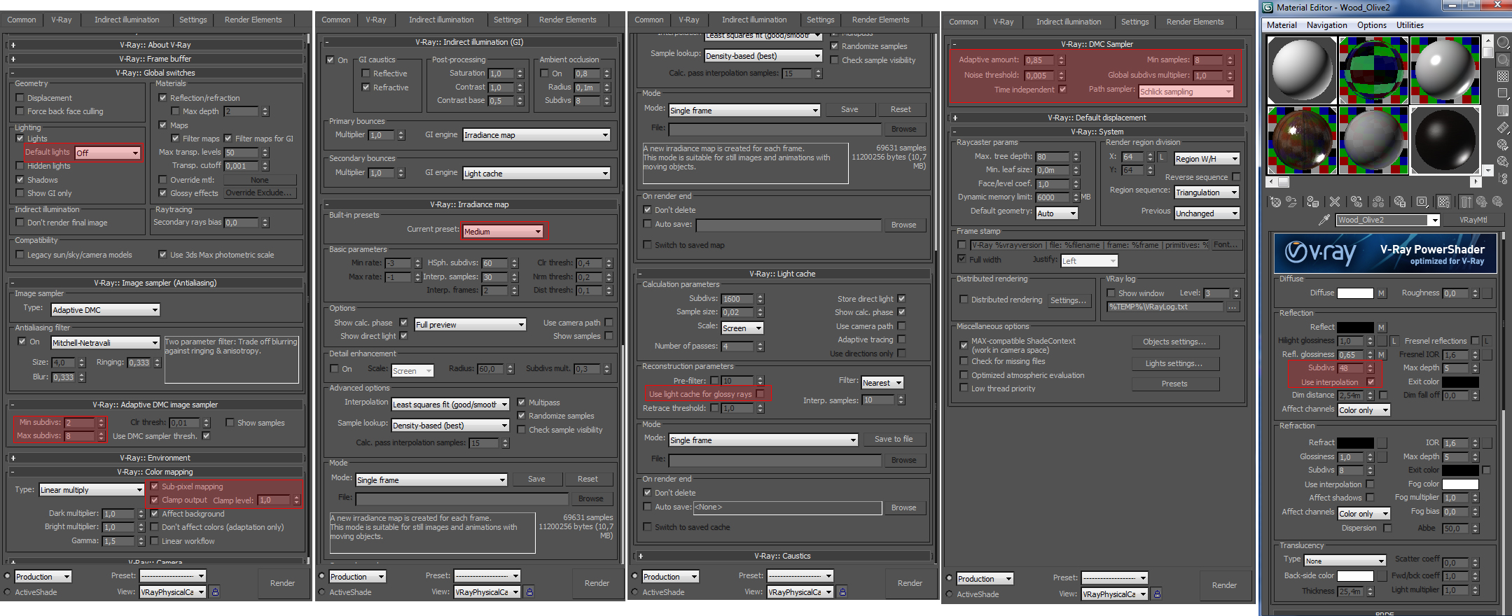Image resolution: width=1512 pixels, height=616 pixels.
Task: Click the Override Exclude... button
Action: tap(258, 193)
